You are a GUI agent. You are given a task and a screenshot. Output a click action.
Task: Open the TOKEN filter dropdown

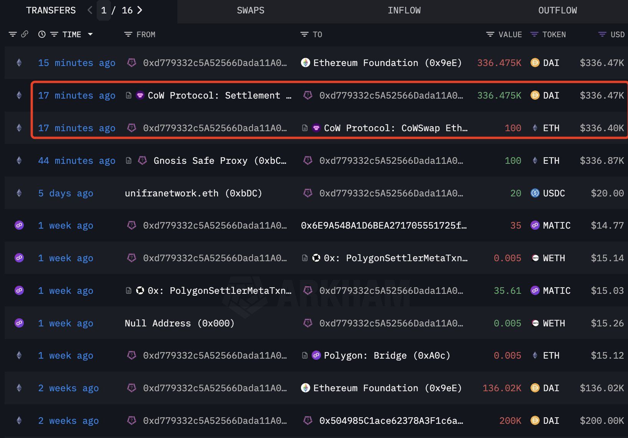(x=534, y=35)
